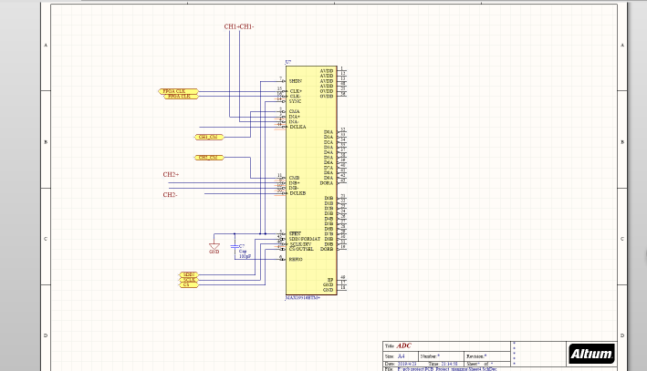Click the DORB pin label
Image resolution: width=647 pixels, height=371 pixels.
click(327, 249)
